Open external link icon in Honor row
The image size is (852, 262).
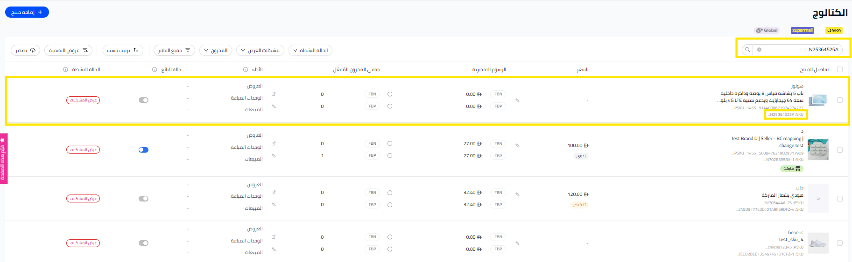pyautogui.click(x=274, y=94)
